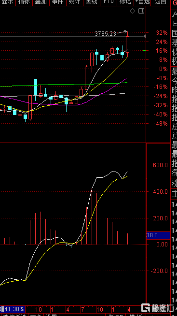Select the 32% axis label
177x316 pixels.
click(x=162, y=33)
